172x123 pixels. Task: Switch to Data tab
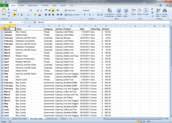[55, 5]
